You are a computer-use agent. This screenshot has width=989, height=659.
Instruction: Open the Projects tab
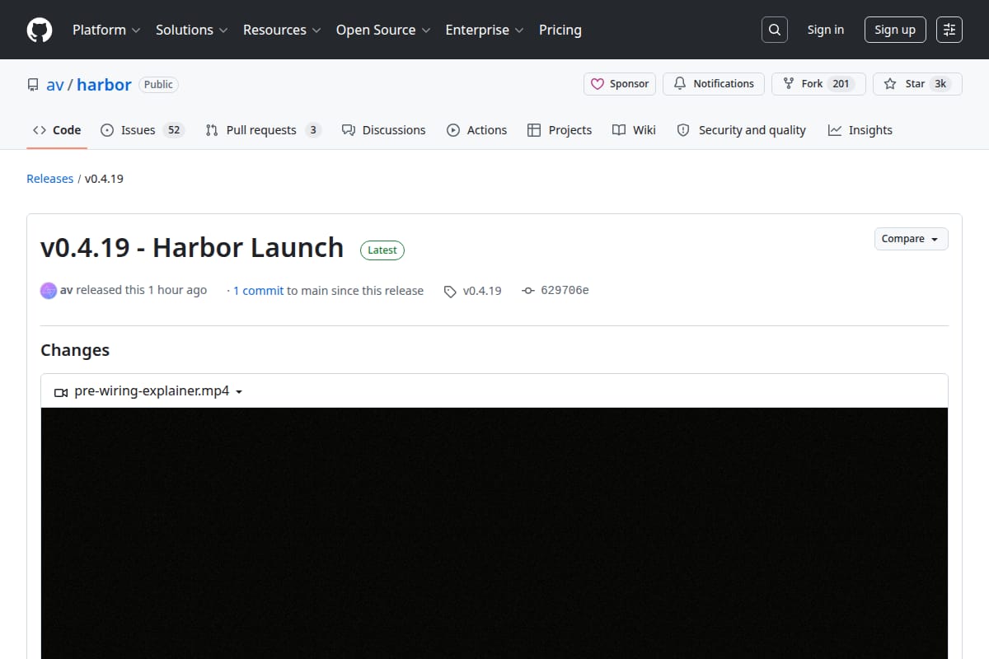pyautogui.click(x=560, y=130)
